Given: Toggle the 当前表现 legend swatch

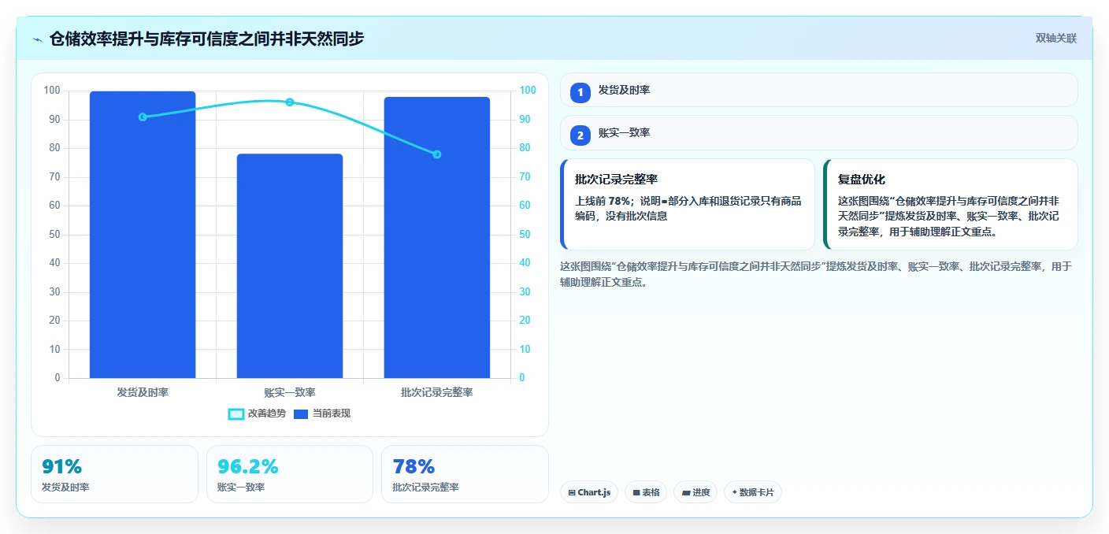Looking at the screenshot, I should click(x=300, y=413).
